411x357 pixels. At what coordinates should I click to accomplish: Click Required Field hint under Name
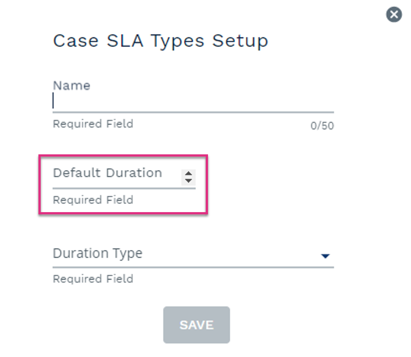93,124
